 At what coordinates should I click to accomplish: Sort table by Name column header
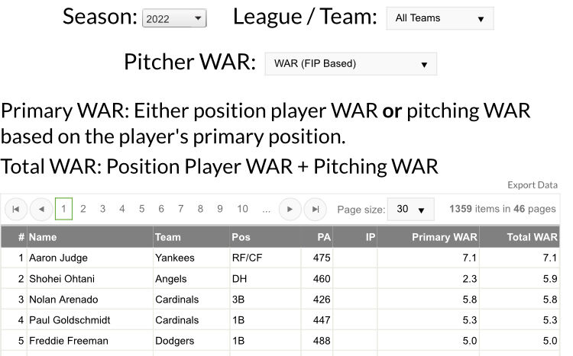[43, 237]
